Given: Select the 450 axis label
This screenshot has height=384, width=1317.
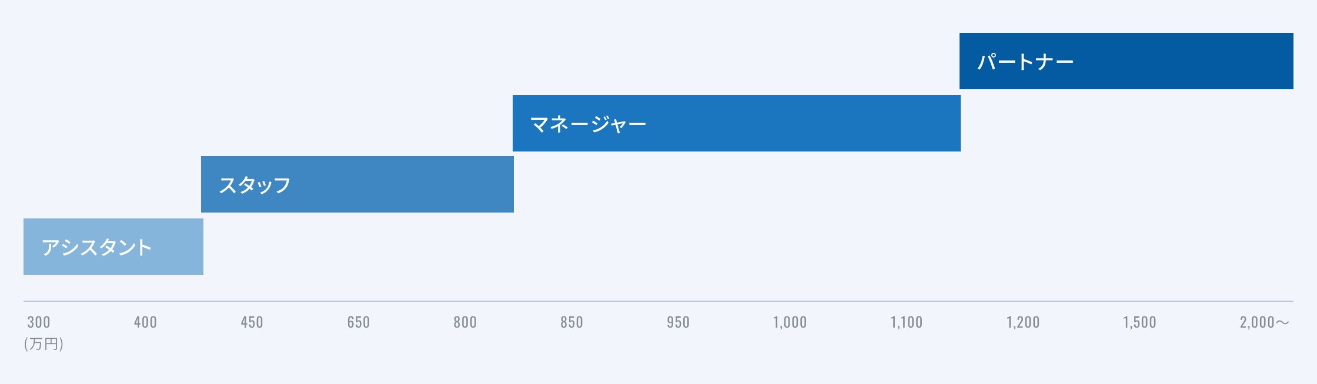Looking at the screenshot, I should [252, 322].
